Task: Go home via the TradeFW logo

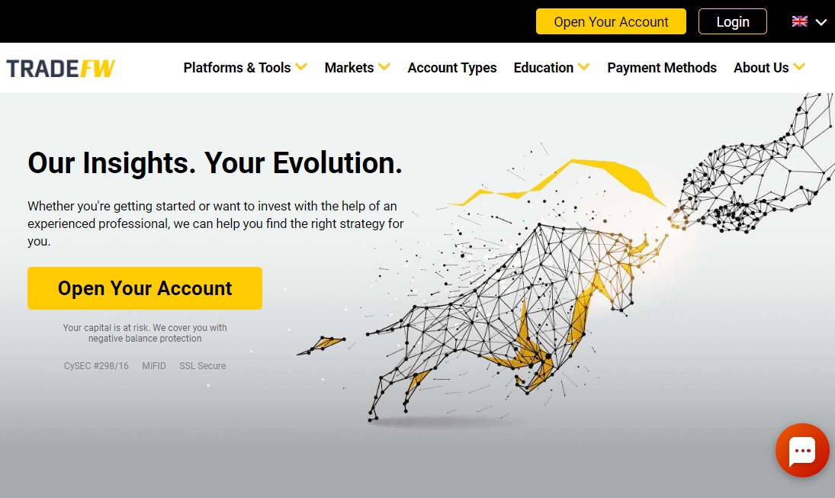Action: pos(61,68)
